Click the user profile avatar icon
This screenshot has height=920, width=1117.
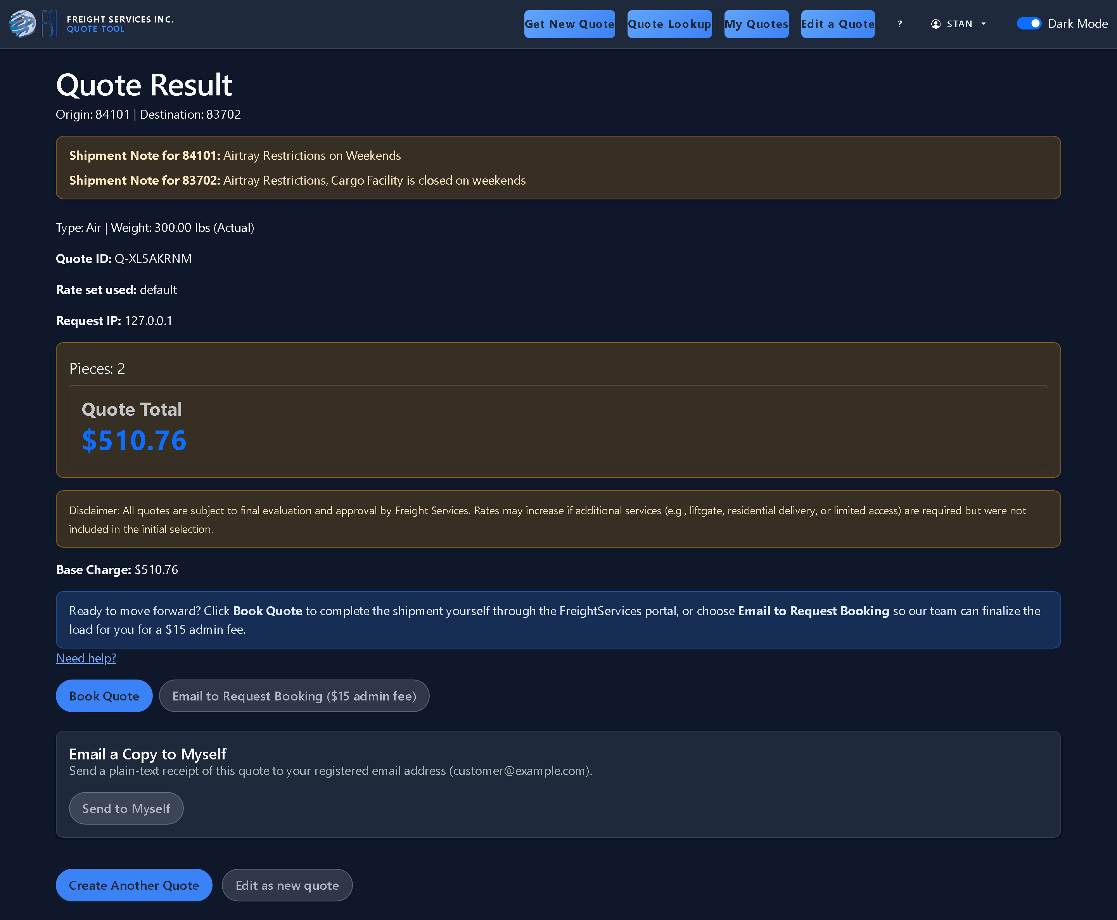click(x=936, y=24)
